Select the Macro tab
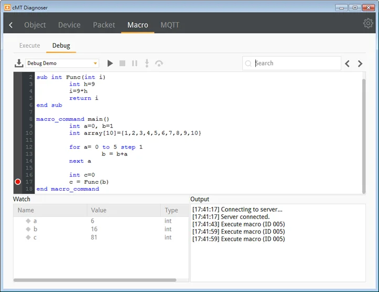 138,25
